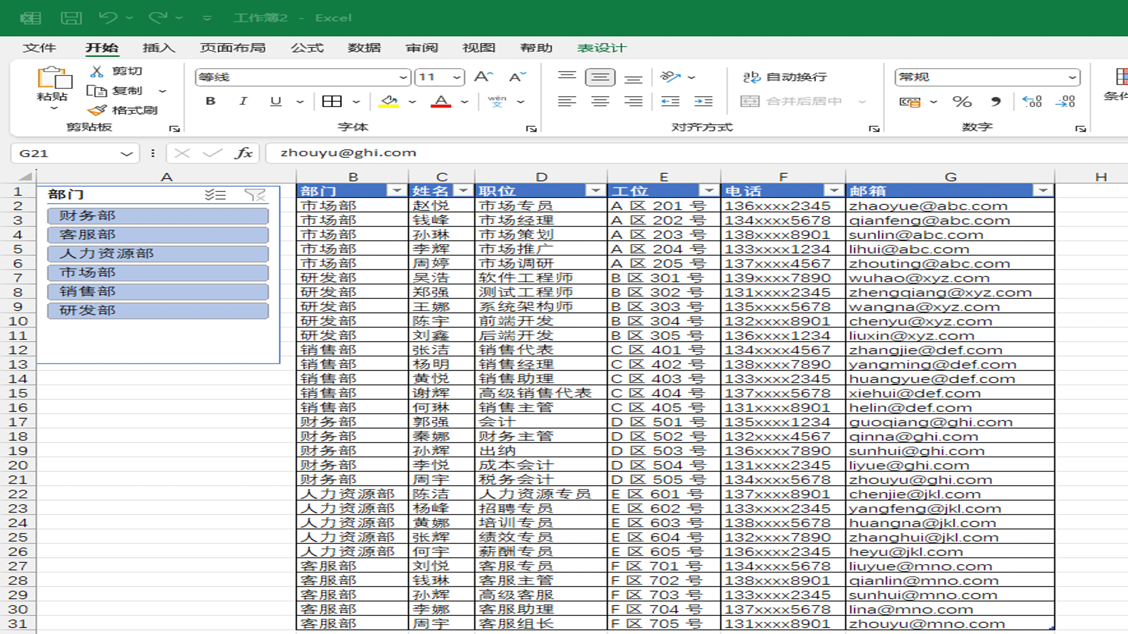This screenshot has width=1128, height=634.
Task: Click the phonetic guide wén icon
Action: (x=497, y=102)
